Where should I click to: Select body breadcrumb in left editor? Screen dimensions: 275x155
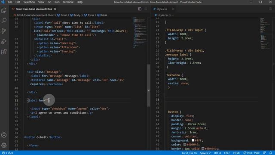75,15
